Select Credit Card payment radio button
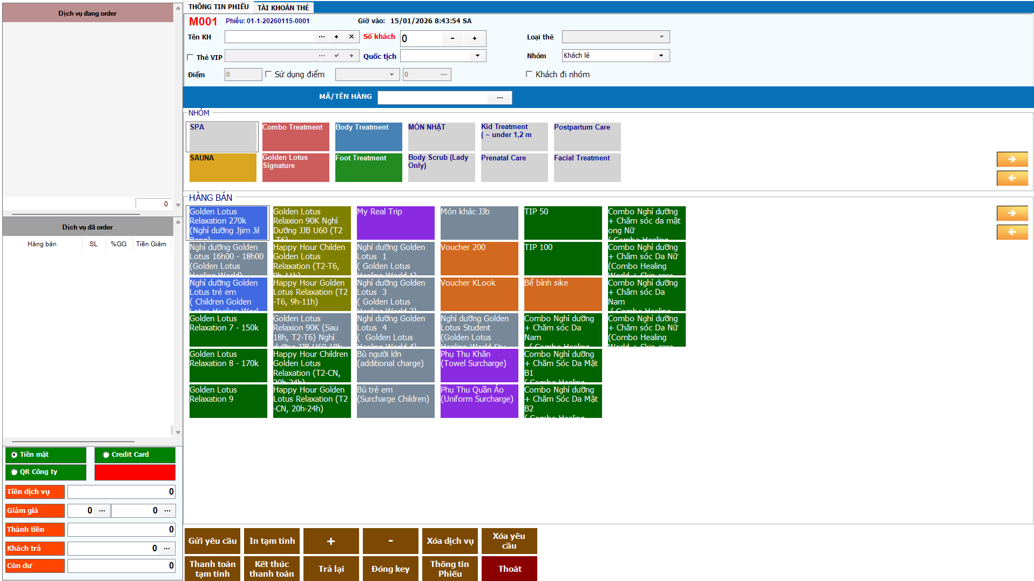Screen dimensions: 1034x581 [106, 455]
